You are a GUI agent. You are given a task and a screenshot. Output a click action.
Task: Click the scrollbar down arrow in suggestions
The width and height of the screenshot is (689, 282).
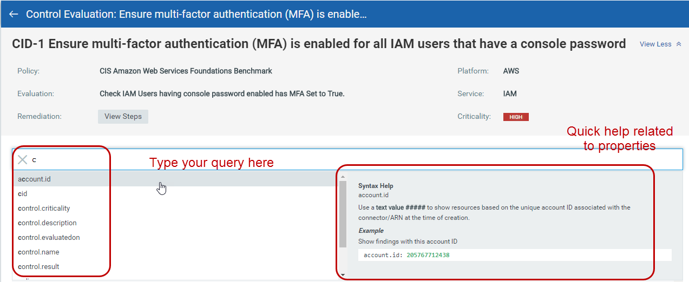pos(343,275)
